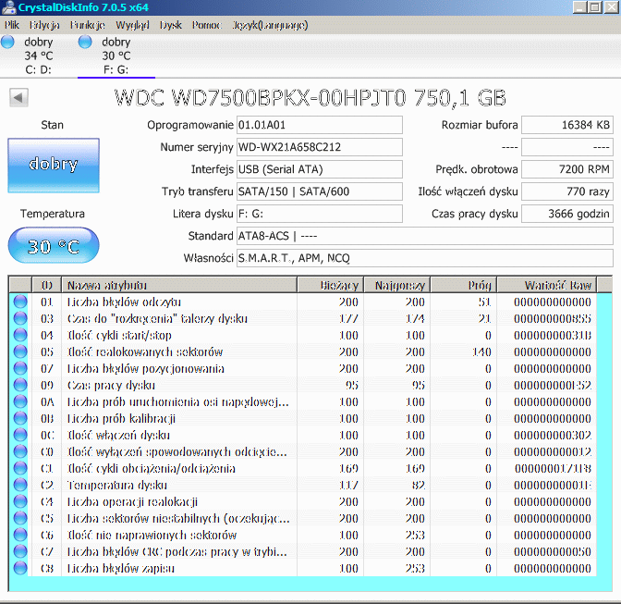Click the serial number field

click(319, 148)
